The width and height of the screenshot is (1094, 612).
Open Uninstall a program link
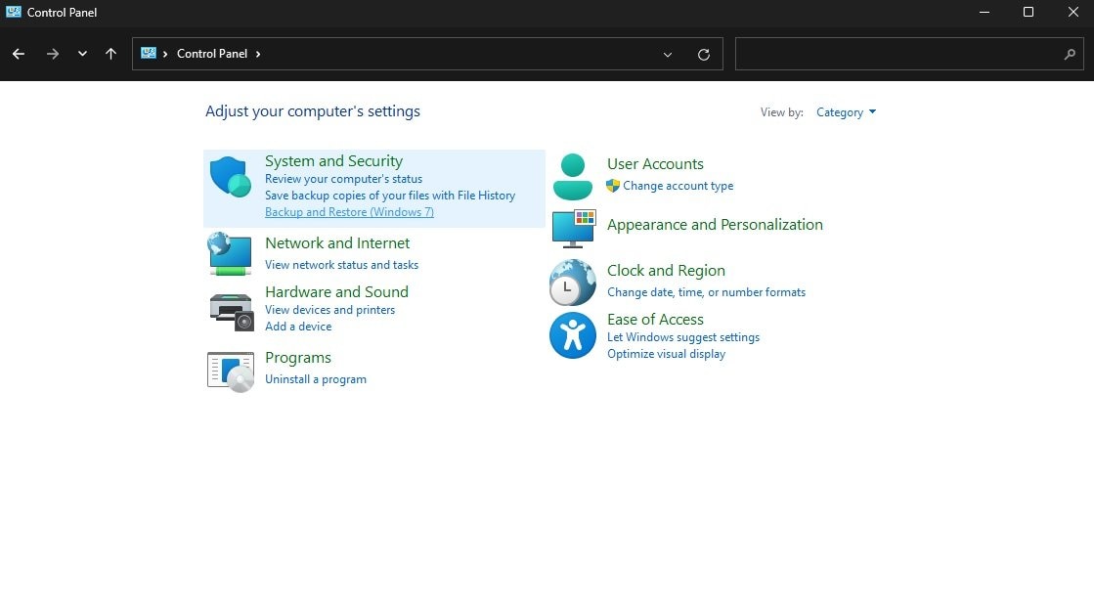click(x=316, y=379)
